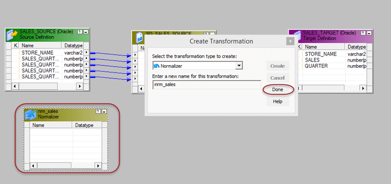The image size is (391, 184).
Task: Click help icon on SALES_TARGET title bar
Action: (x=363, y=33)
